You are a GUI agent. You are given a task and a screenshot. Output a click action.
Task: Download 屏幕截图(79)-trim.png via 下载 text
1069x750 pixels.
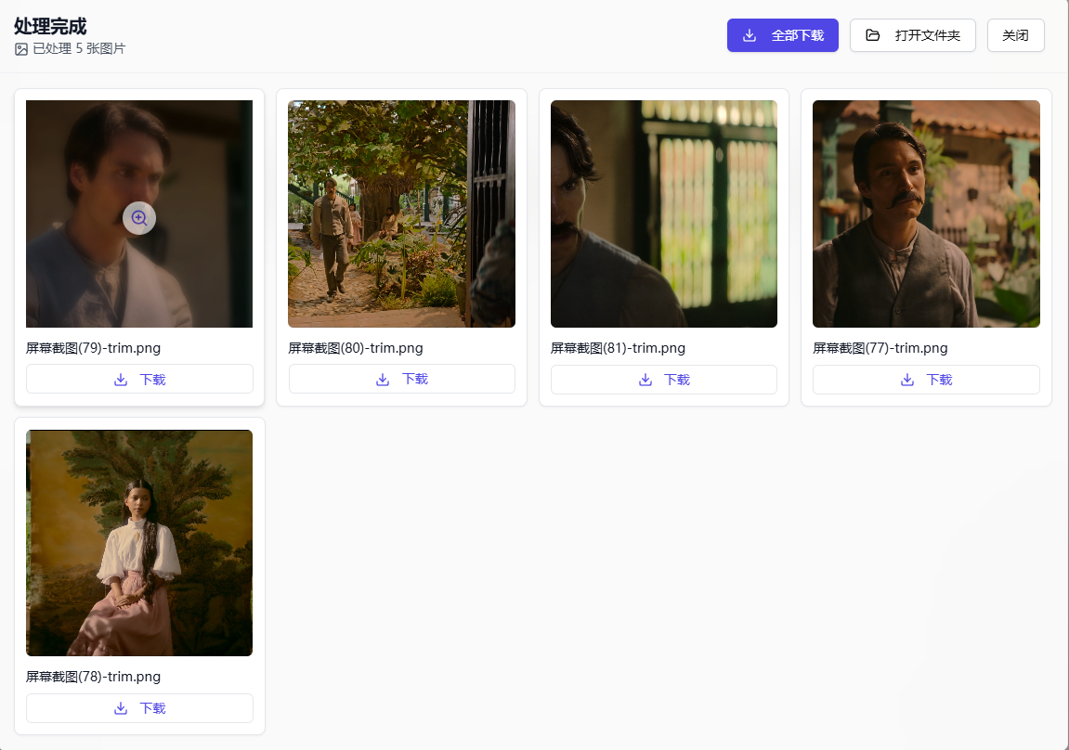[x=153, y=380]
